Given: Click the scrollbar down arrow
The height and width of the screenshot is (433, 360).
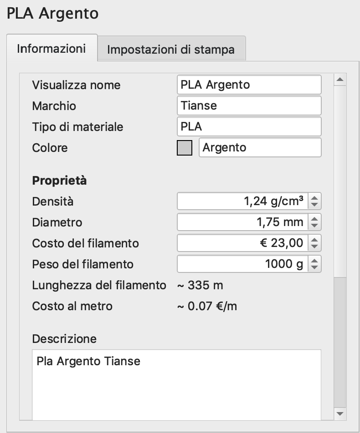Looking at the screenshot, I should 339,413.
